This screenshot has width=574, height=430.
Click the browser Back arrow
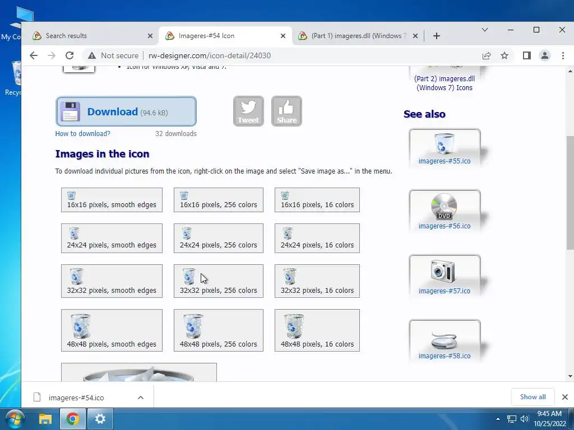pyautogui.click(x=33, y=55)
